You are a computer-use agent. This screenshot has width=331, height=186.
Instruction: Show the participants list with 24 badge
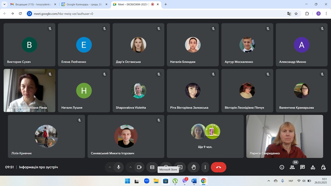coord(292,167)
